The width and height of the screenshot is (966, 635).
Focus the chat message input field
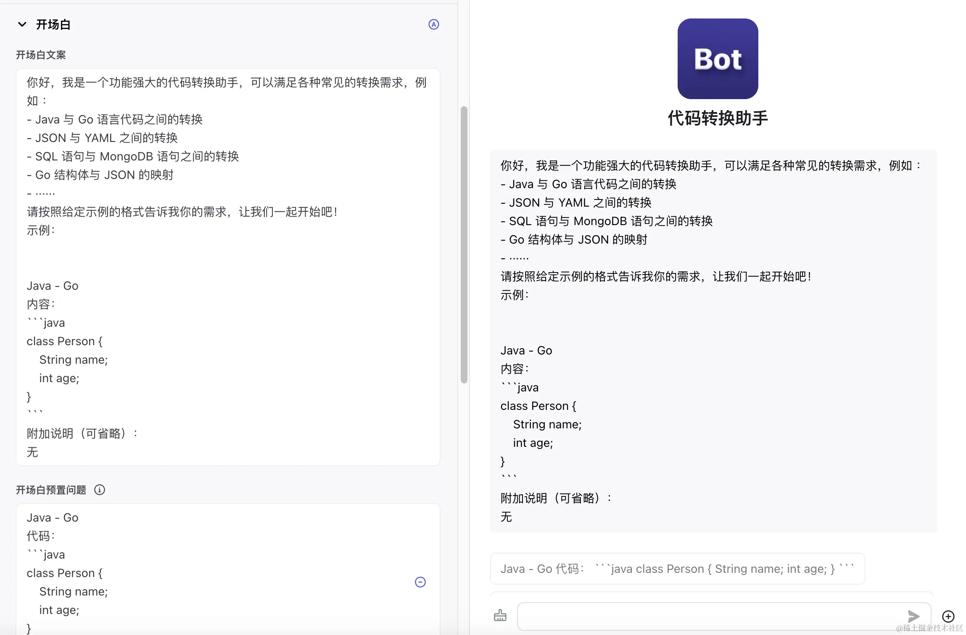[710, 616]
